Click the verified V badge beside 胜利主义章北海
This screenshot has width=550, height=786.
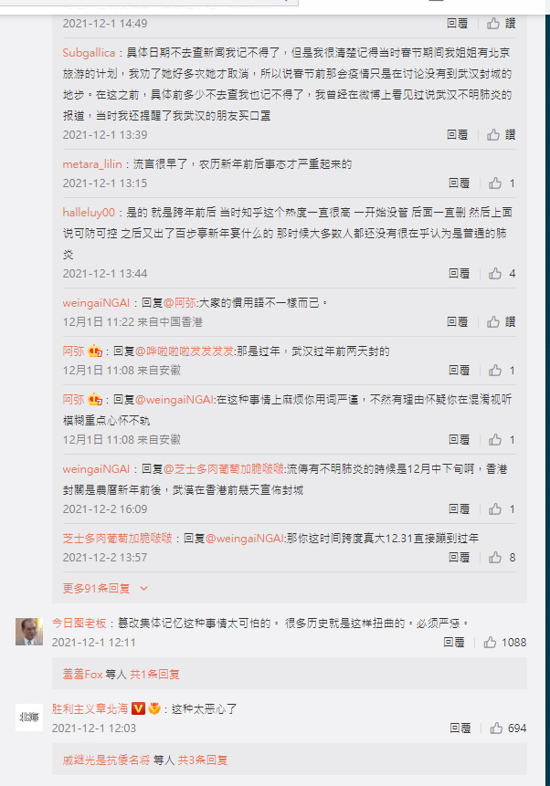[138, 708]
